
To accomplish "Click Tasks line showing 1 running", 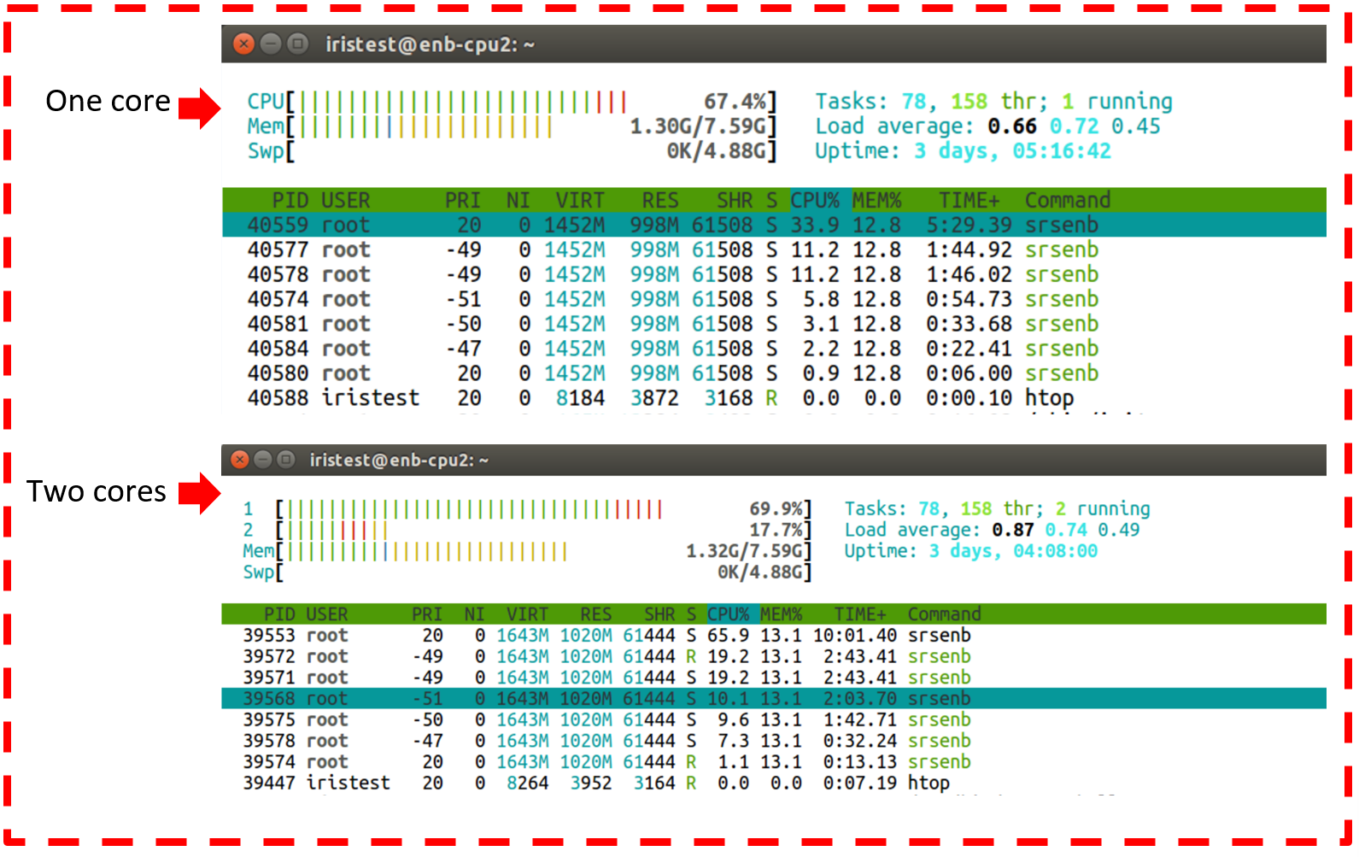I will 993,102.
